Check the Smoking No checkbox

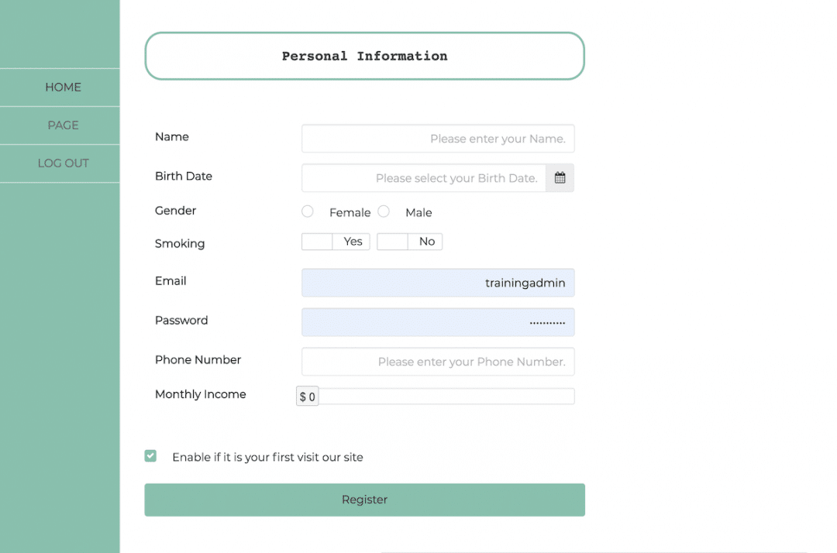tap(391, 241)
